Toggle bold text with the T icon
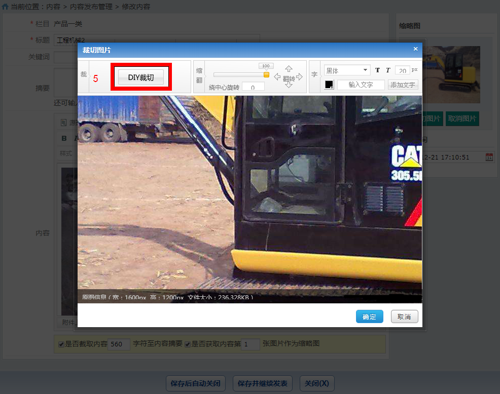Viewport: 500px width, 394px height. coord(377,70)
